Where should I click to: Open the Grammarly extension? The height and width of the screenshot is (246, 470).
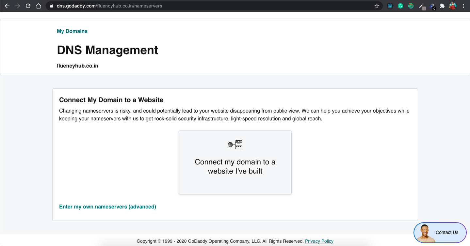400,6
